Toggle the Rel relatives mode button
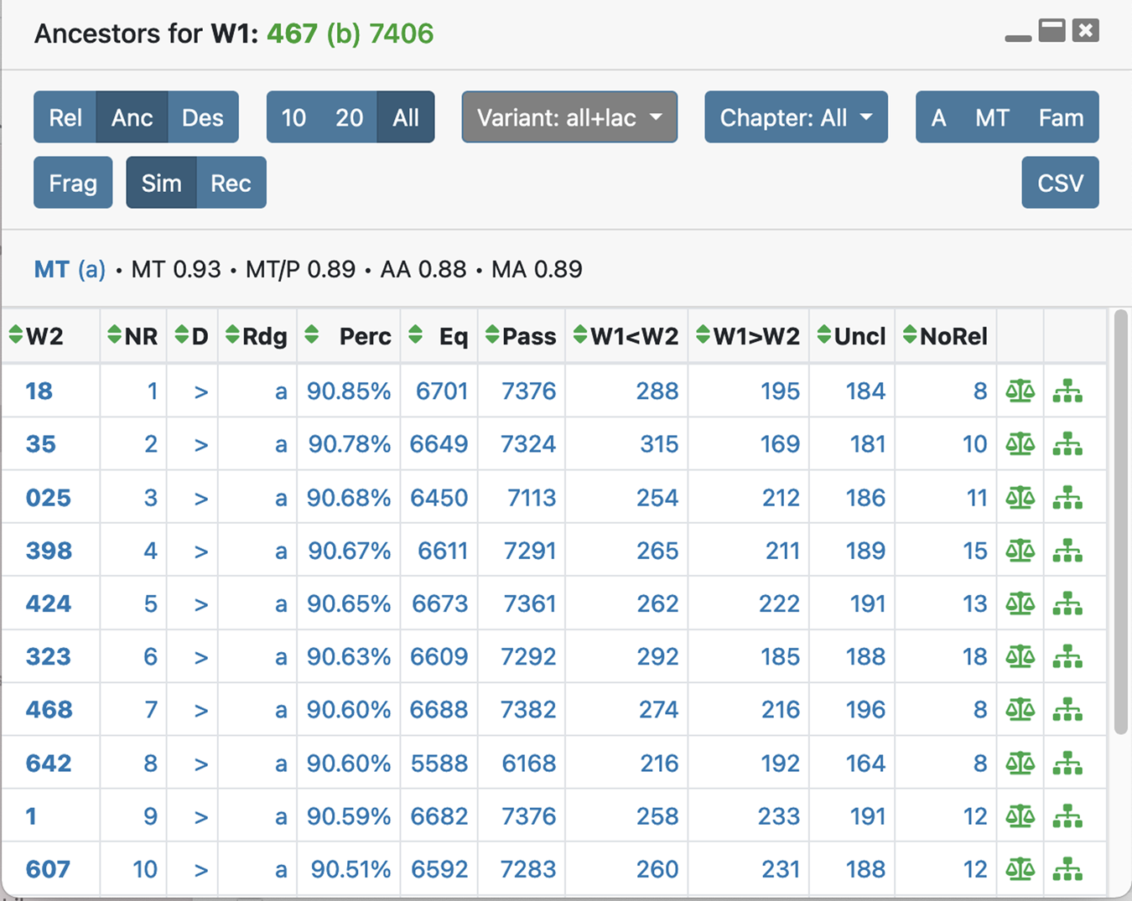Viewport: 1132px width, 901px height. (65, 117)
